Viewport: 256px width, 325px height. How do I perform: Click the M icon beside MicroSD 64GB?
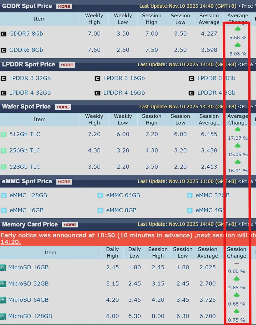(x=3, y=300)
